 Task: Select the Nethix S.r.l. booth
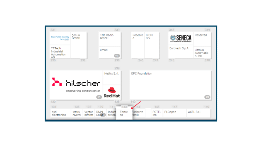112,77
